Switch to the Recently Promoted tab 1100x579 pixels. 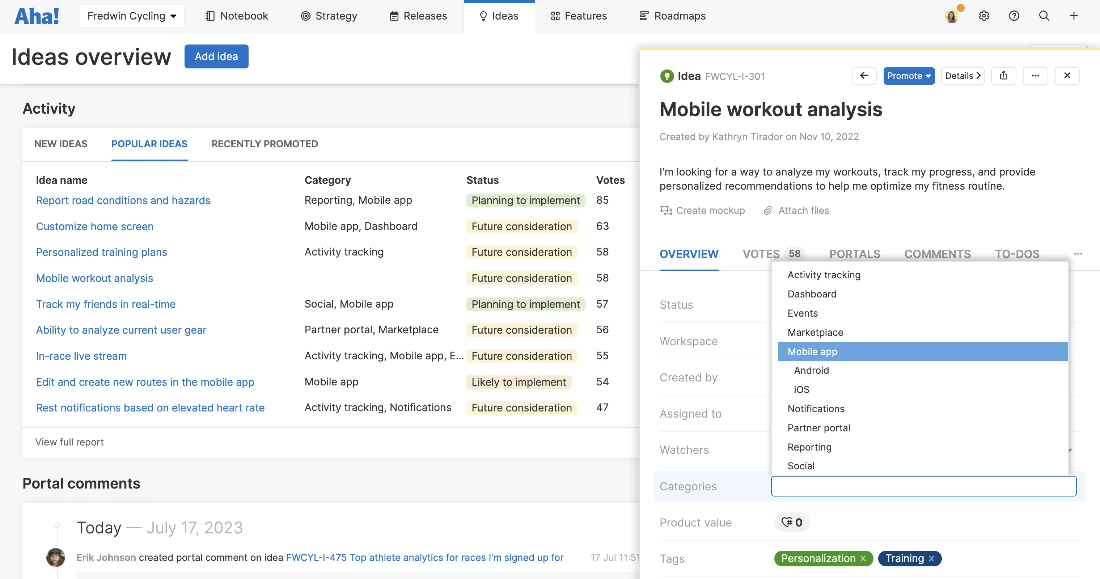(264, 144)
